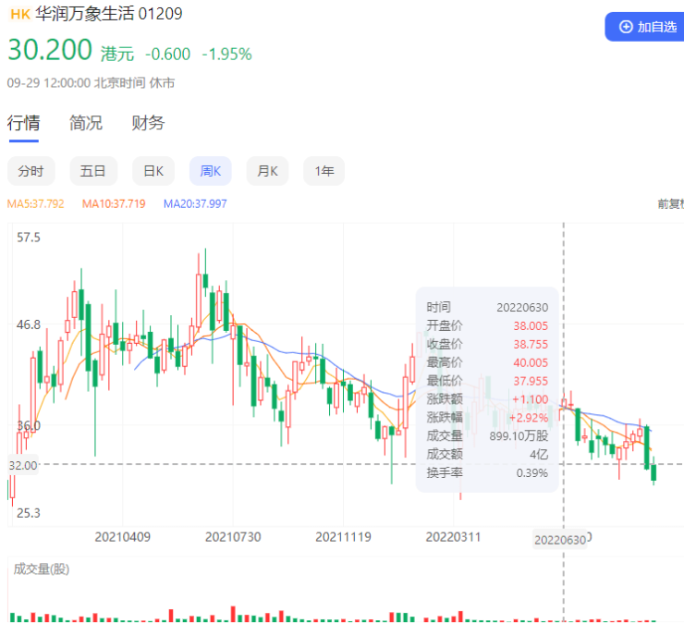Click the percent change -1.95%
Screen dimensions: 684x636
[226, 55]
